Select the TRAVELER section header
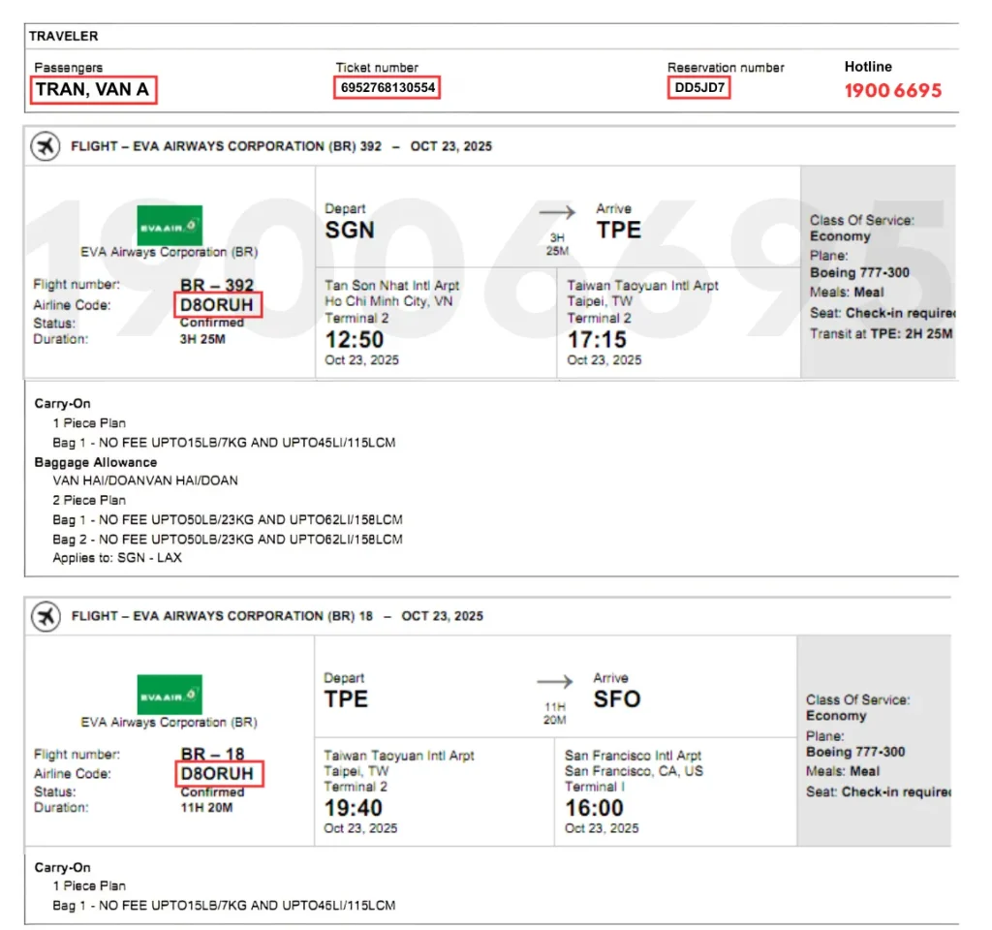 pos(66,36)
